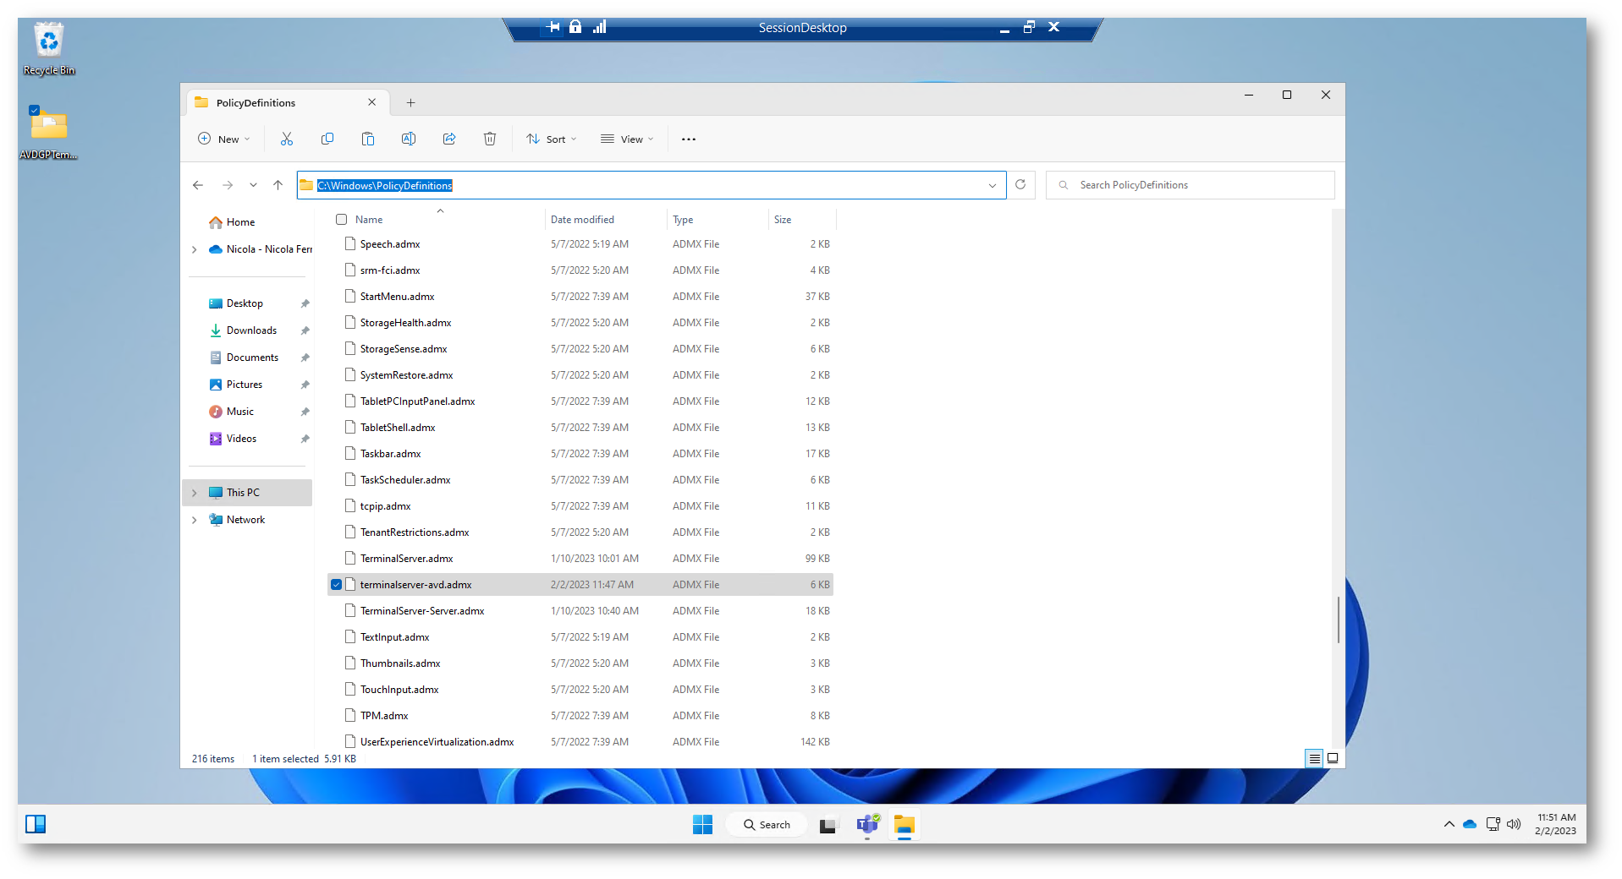Open the New dropdown menu
This screenshot has width=1622, height=879.
(x=224, y=139)
